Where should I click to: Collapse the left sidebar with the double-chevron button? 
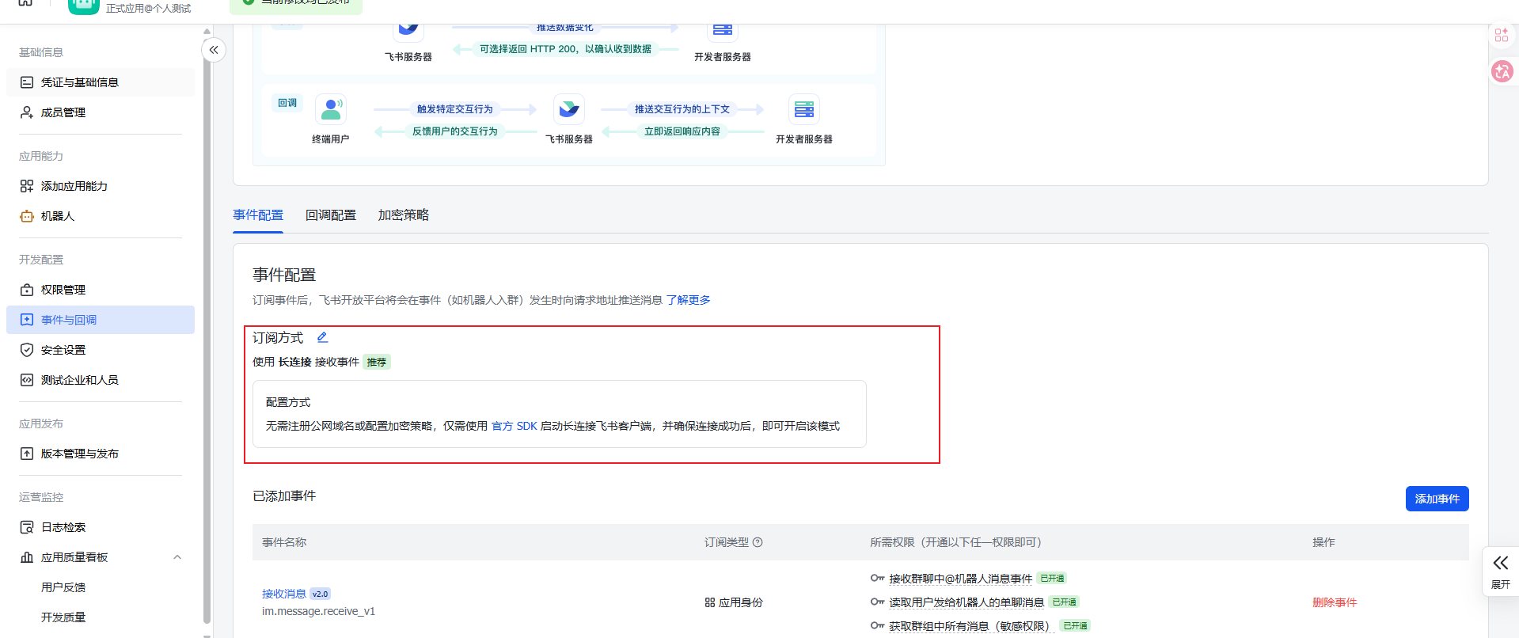click(x=214, y=50)
